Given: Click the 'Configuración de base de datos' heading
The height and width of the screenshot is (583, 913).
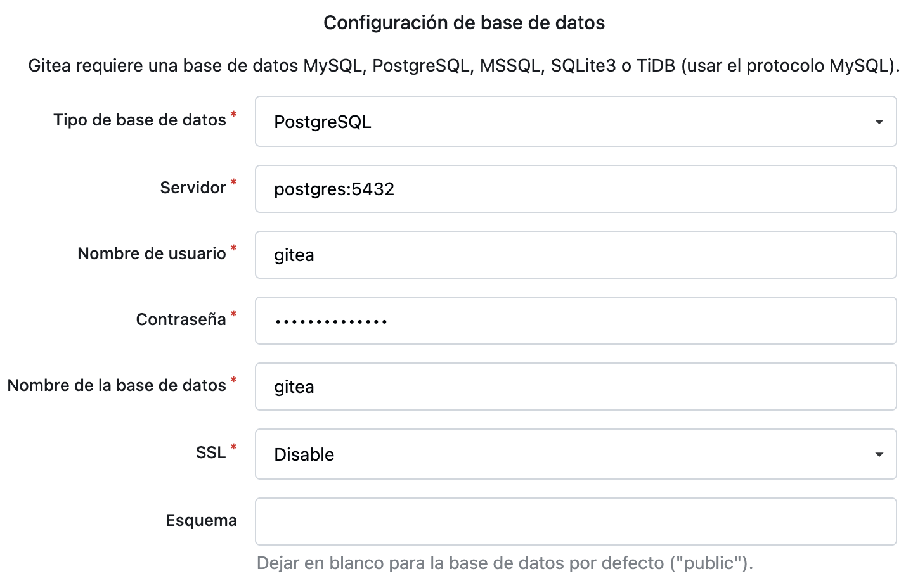Looking at the screenshot, I should 464,23.
